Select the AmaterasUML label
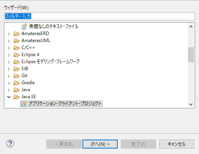The image size is (199, 154). coord(36,41)
